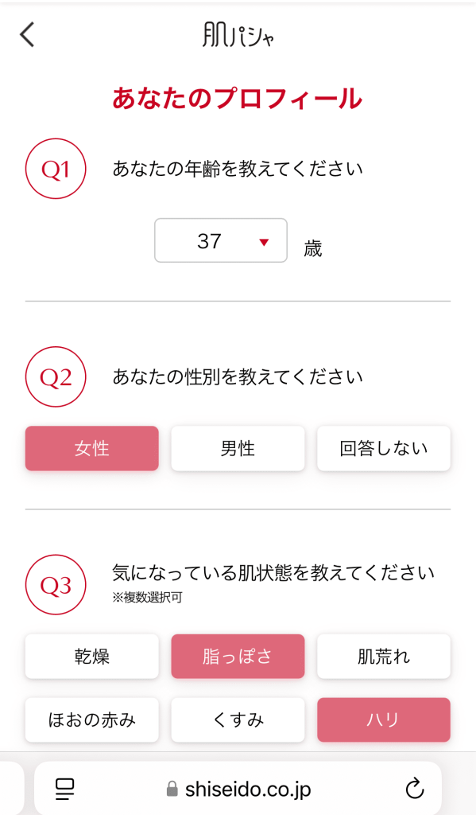Deselect the 女性 gender option
The width and height of the screenshot is (476, 815).
[91, 448]
